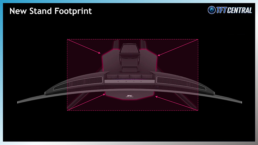Click the MPG logo on the stand base
This screenshot has width=258, height=145.
point(129,96)
